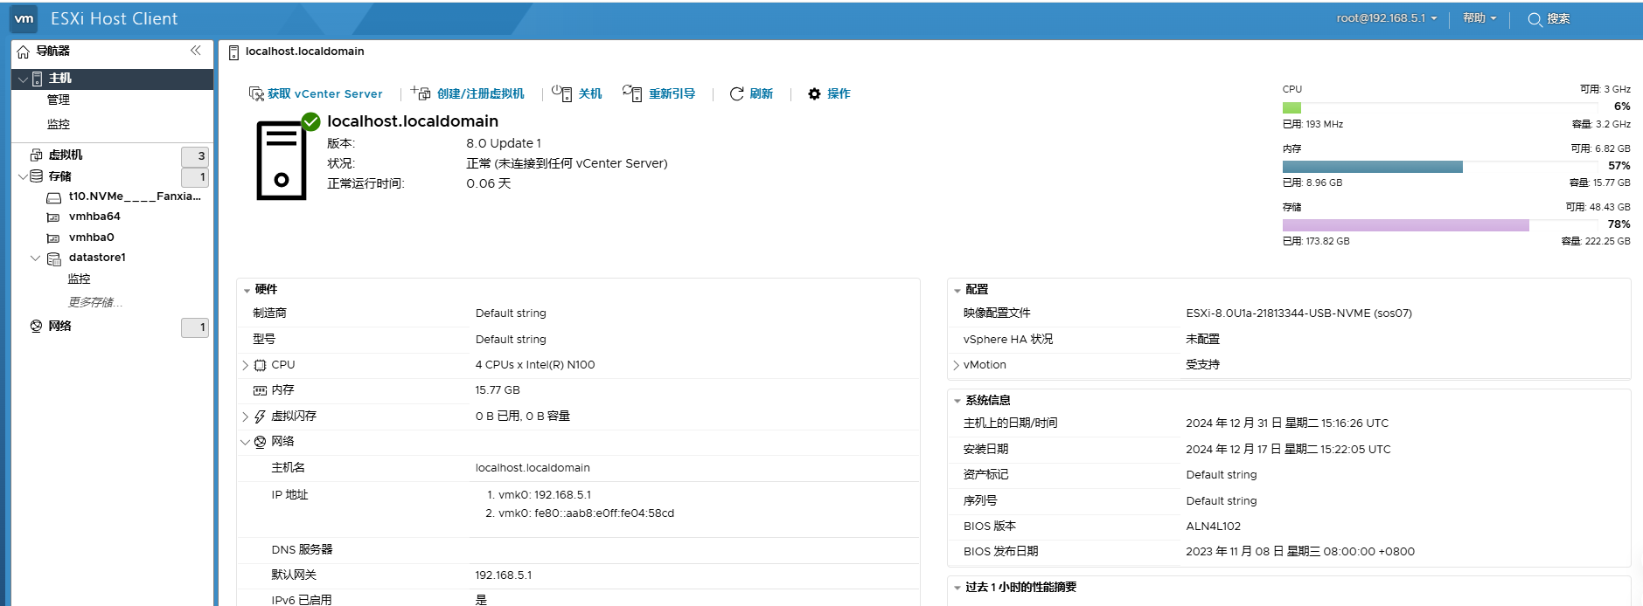Click the datastore1 datastore icon
This screenshot has width=1643, height=606.
[53, 258]
